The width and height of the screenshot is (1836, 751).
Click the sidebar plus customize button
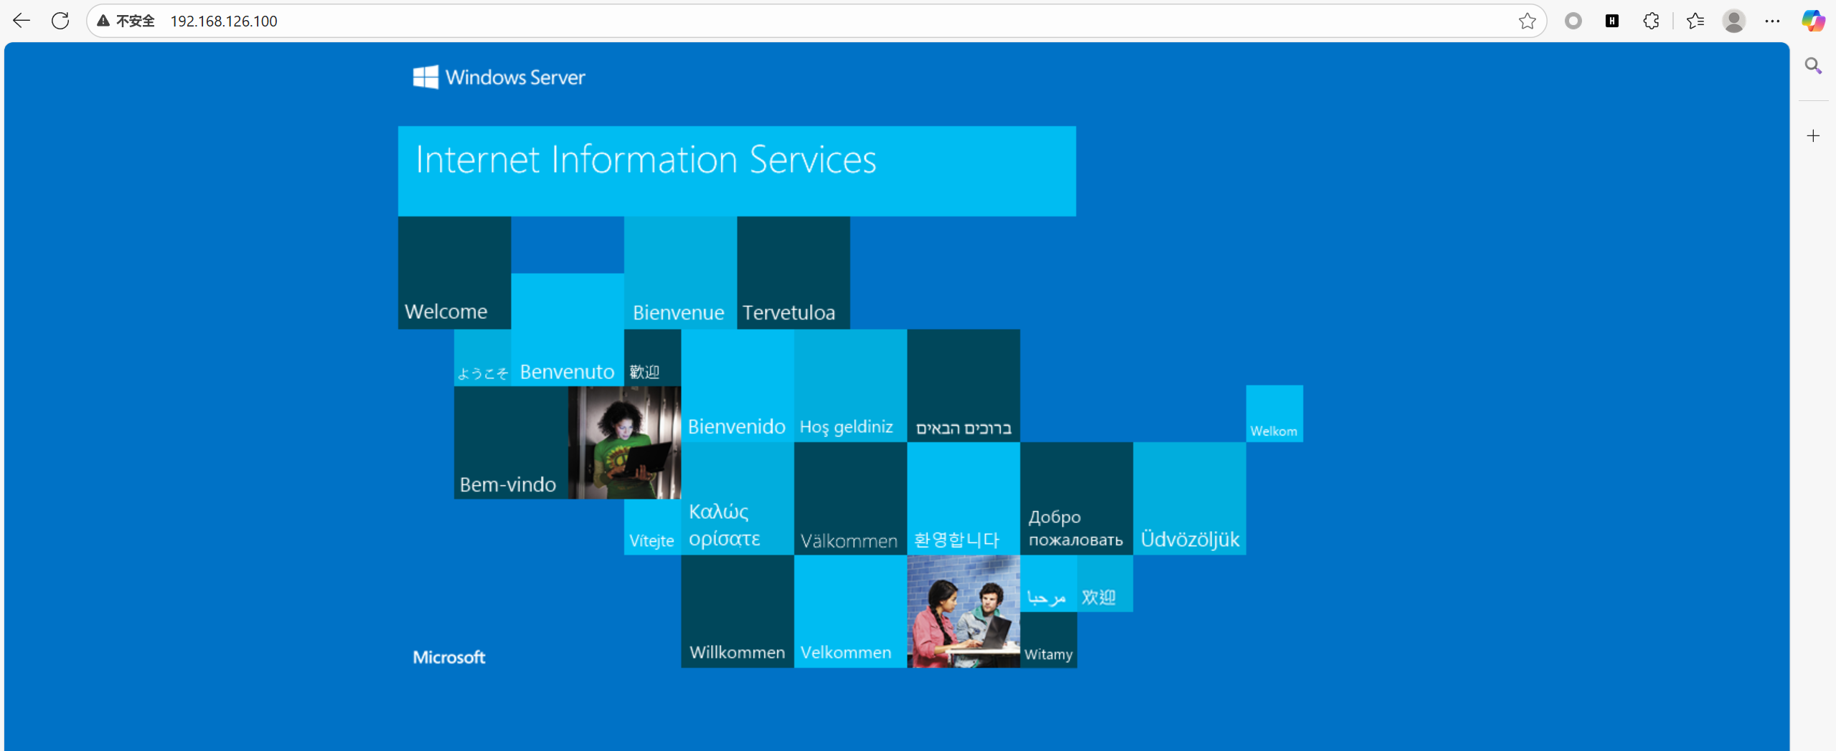1813,135
